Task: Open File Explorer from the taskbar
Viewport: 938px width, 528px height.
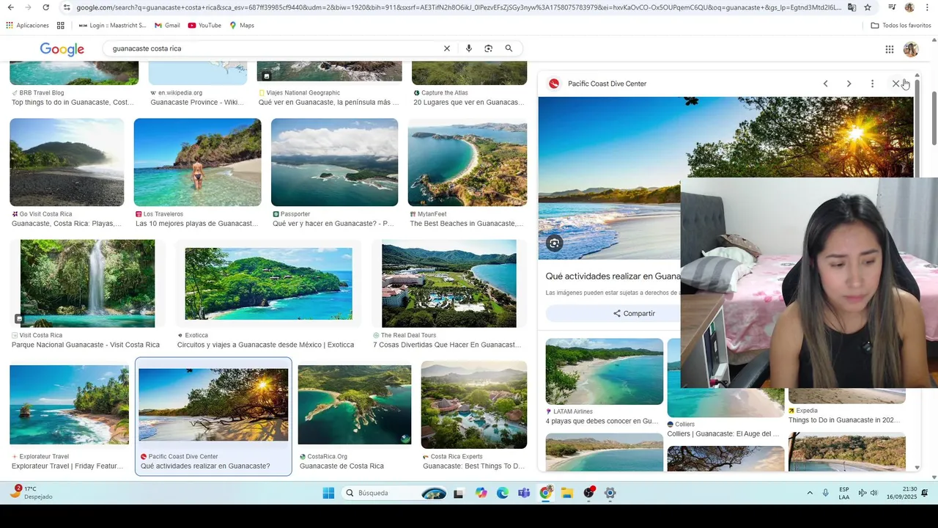Action: pos(567,493)
